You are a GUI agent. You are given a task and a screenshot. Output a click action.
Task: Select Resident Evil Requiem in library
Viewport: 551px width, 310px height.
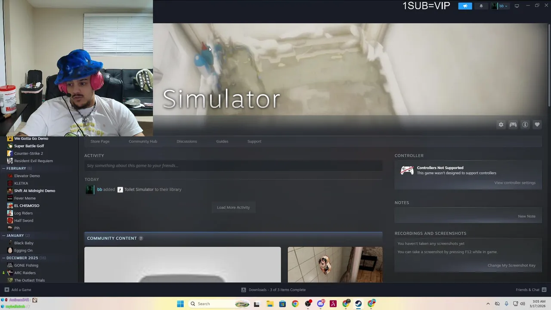click(34, 161)
